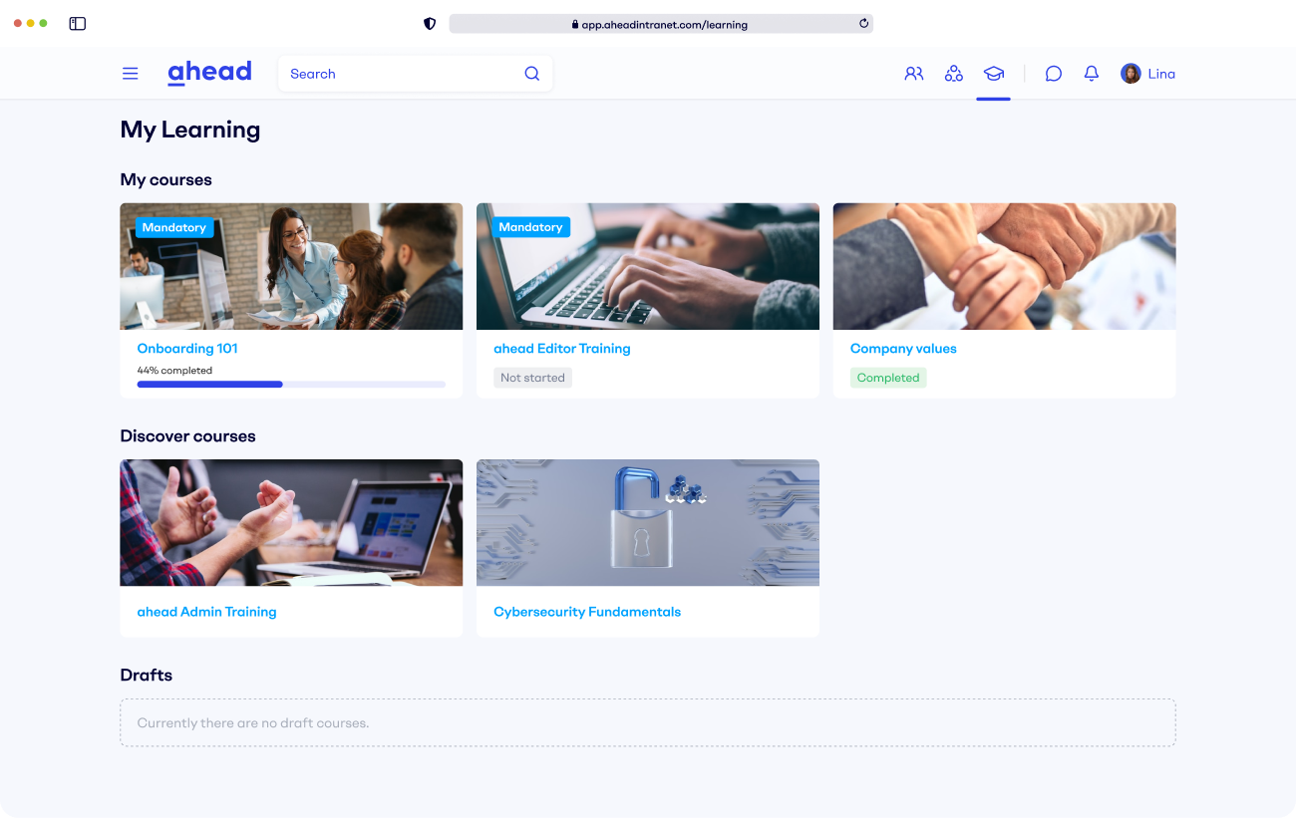Screen dimensions: 1297x830
Task: Toggle the browser sidebar icon
Action: [x=77, y=23]
